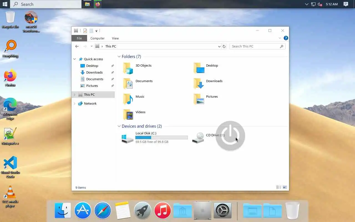Collapse the Devices and drives group
This screenshot has width=355, height=222.
(119, 126)
